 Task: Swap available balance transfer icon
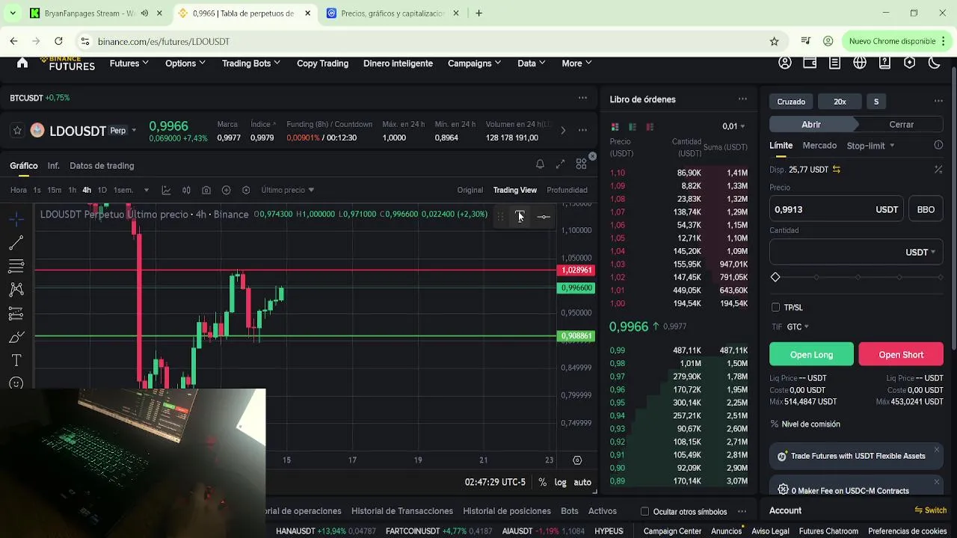point(837,170)
